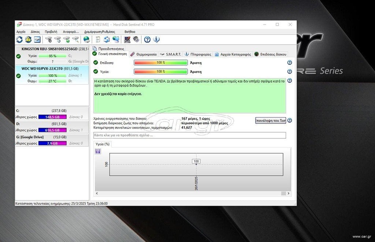Image resolution: width=375 pixels, height=242 pixels.
Task: Select the C: partition (237,8 GB)
Action: tap(52, 114)
